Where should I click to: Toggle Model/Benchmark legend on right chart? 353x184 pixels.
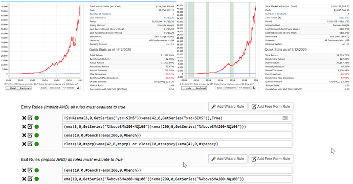194,88
